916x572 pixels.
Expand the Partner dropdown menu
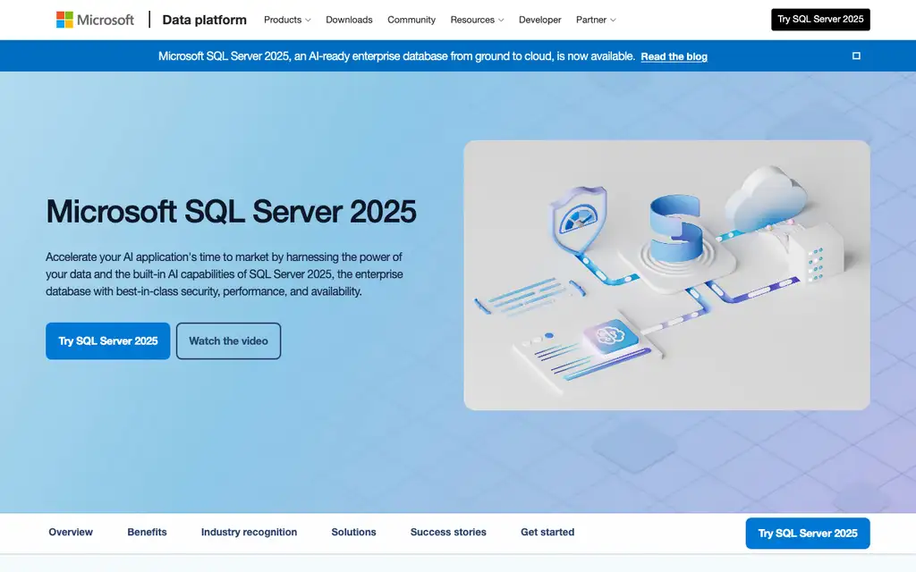(596, 20)
